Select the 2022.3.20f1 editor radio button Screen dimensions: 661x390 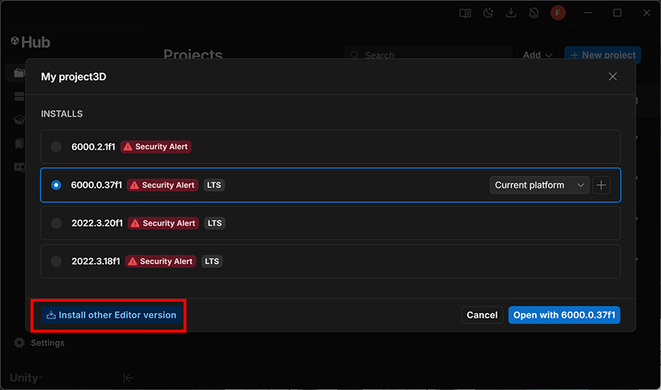pyautogui.click(x=56, y=223)
